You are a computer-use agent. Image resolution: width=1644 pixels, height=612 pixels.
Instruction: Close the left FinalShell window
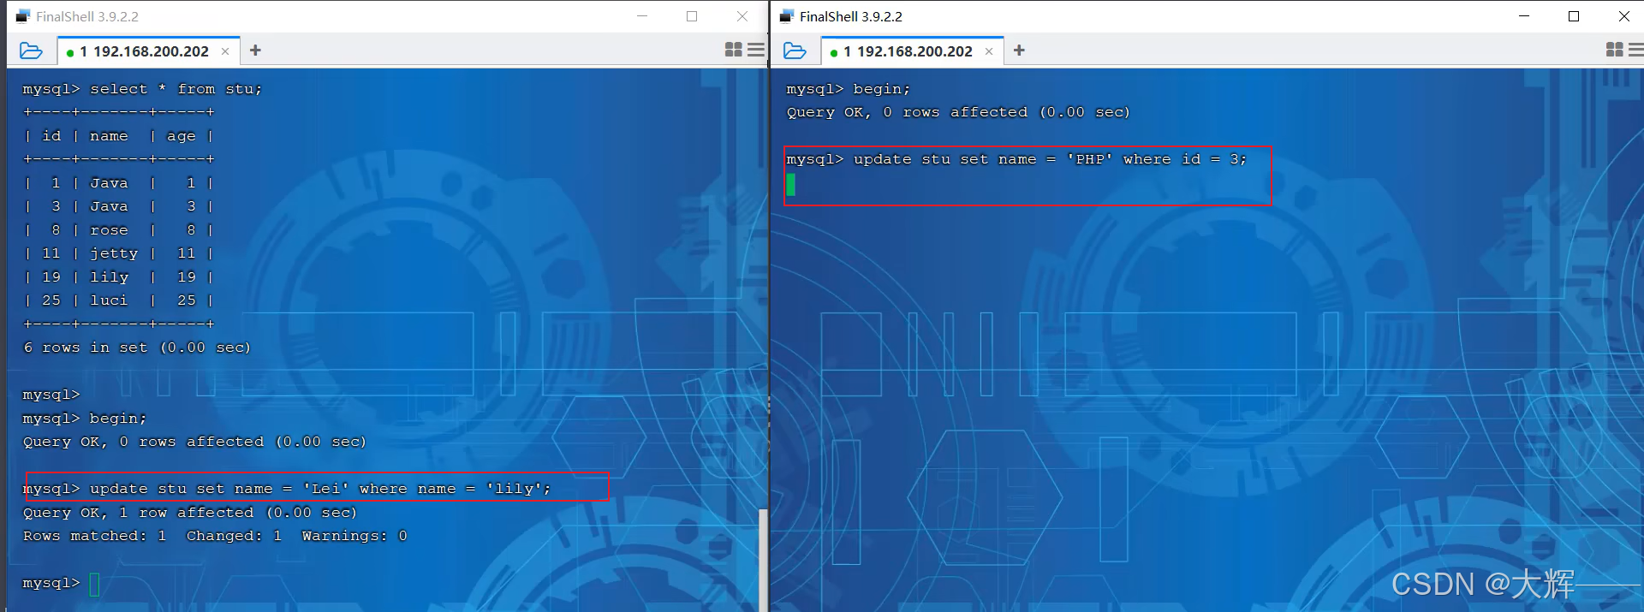pos(742,16)
